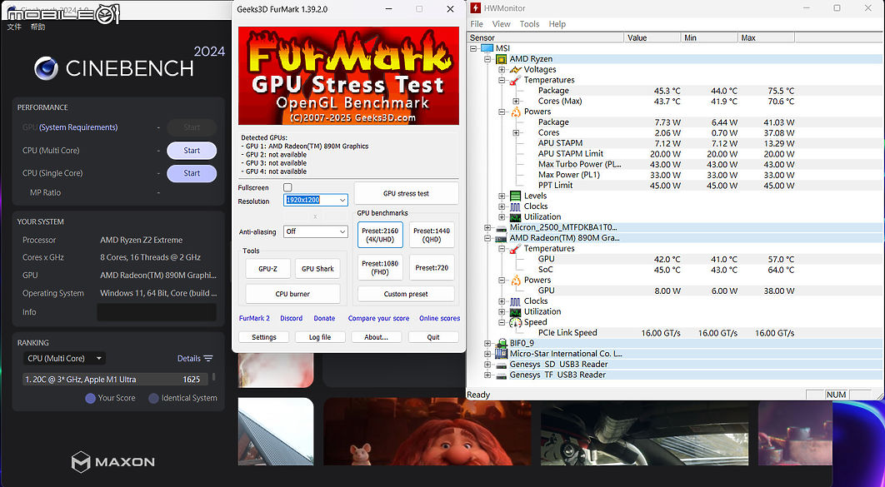Viewport: 885px width, 487px height.
Task: Click the BIF0_9 battery icon
Action: tap(501, 343)
